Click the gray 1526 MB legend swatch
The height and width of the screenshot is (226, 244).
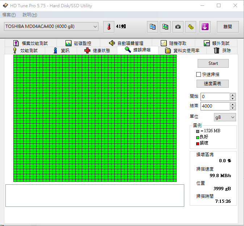[x=198, y=131]
